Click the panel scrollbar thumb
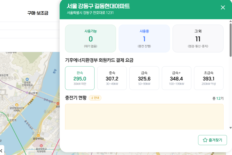This screenshot has width=232, height=155. click(231, 40)
